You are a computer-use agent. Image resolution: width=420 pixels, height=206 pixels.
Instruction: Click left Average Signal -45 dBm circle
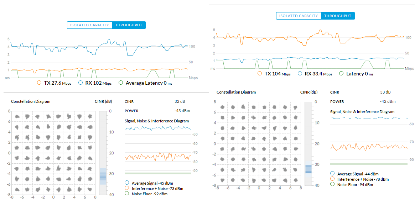coord(127,183)
